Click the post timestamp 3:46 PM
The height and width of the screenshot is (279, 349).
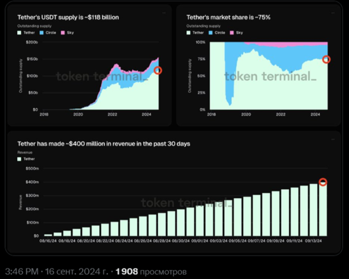point(22,271)
